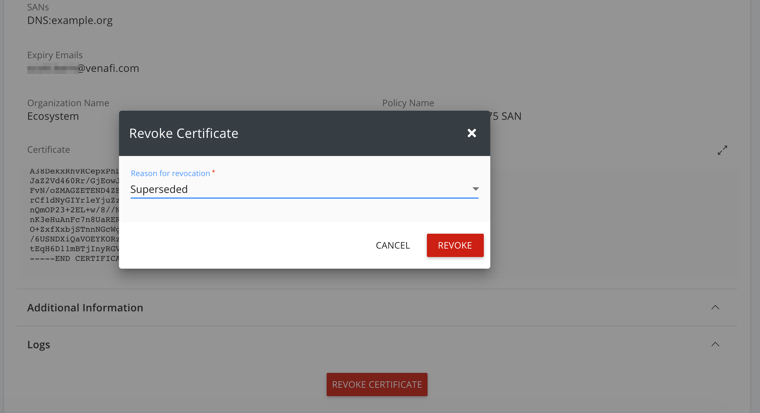Screen dimensions: 760x413
Task: Click the Policy Name label
Action: click(408, 103)
